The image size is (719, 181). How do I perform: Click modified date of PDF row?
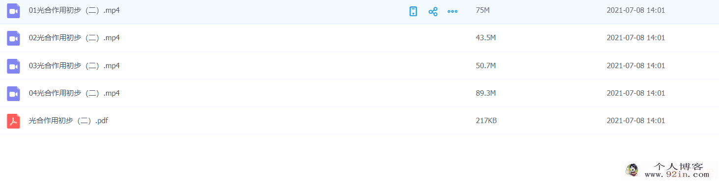tap(636, 120)
